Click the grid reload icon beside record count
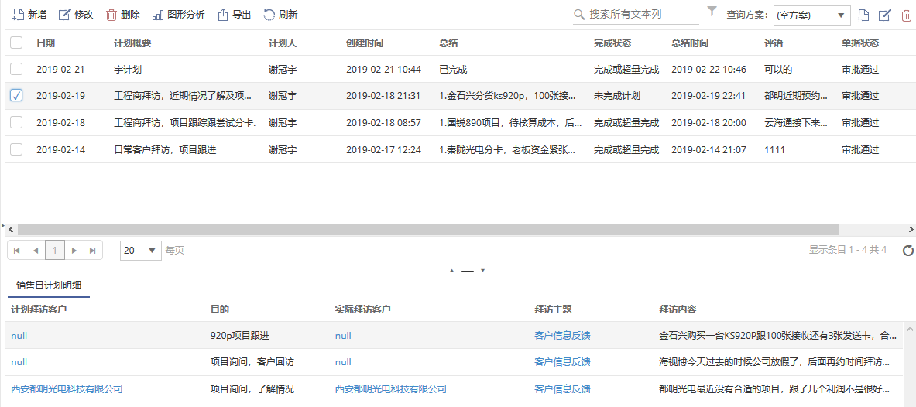Screen dimensions: 916x407 (908, 250)
